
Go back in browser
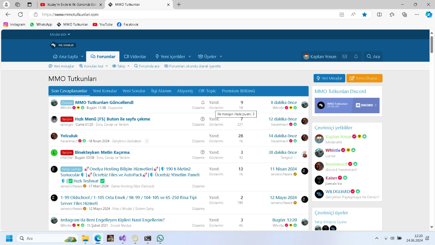tap(8, 14)
